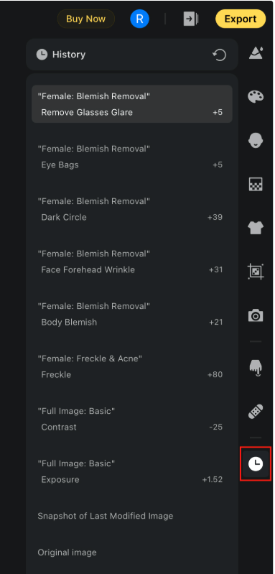
Task: Open the adjustments mountain-drop icon panel
Action: 256,53
